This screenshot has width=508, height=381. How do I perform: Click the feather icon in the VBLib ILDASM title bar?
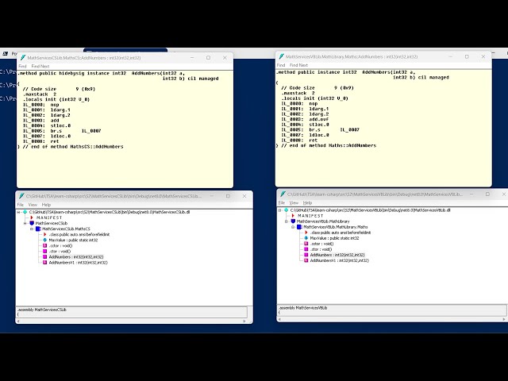[283, 194]
